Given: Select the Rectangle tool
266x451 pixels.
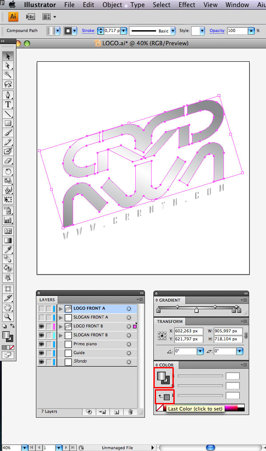Looking at the screenshot, I should tap(8, 124).
